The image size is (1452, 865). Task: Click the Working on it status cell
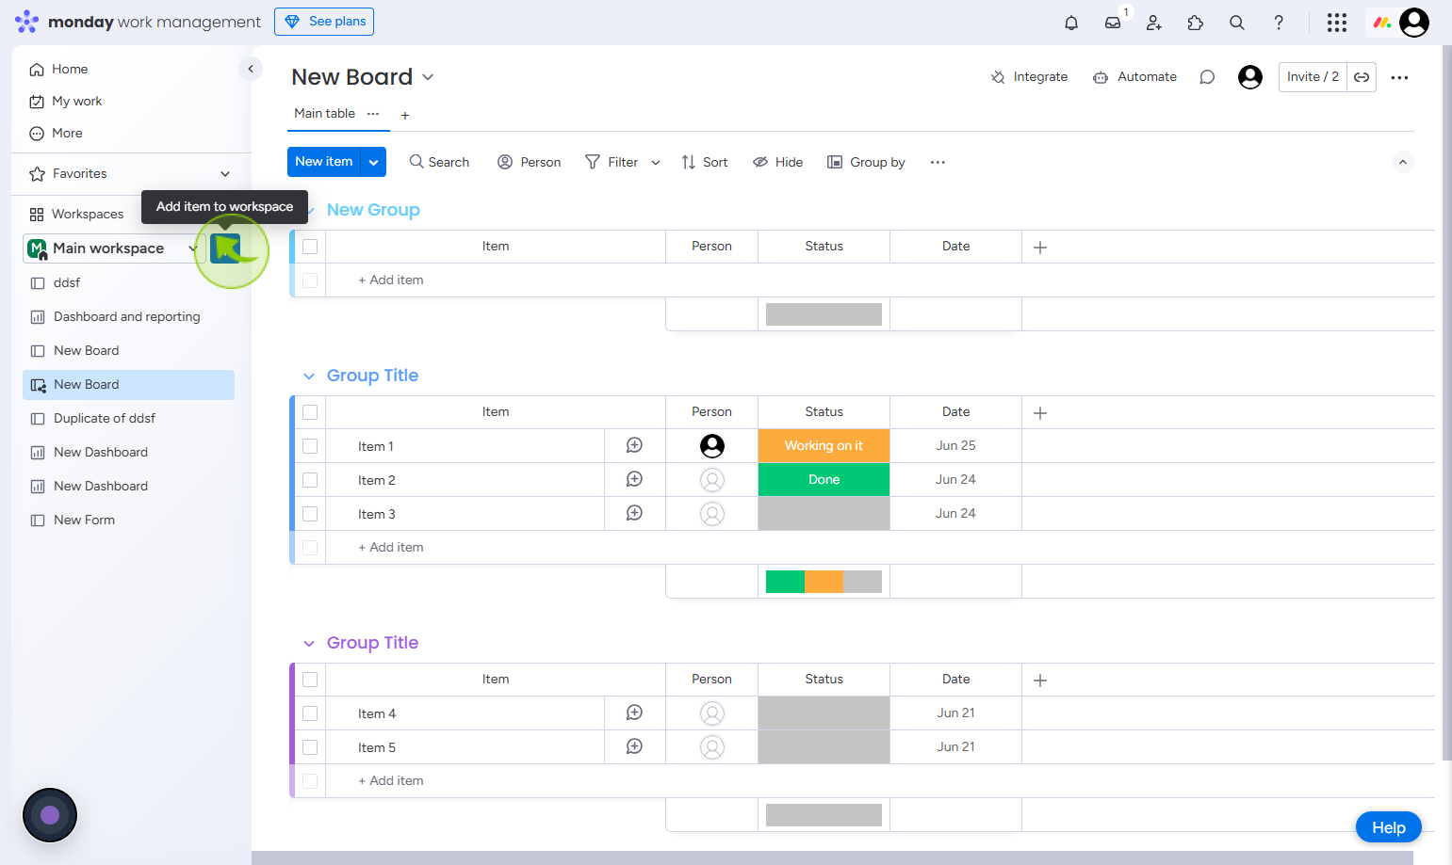coord(824,446)
